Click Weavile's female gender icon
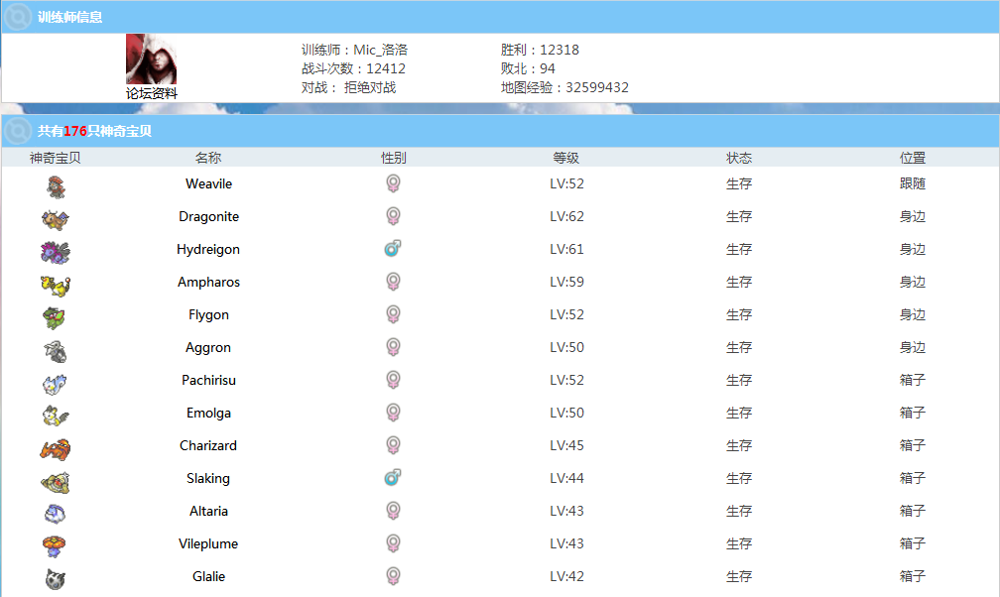 tap(394, 183)
